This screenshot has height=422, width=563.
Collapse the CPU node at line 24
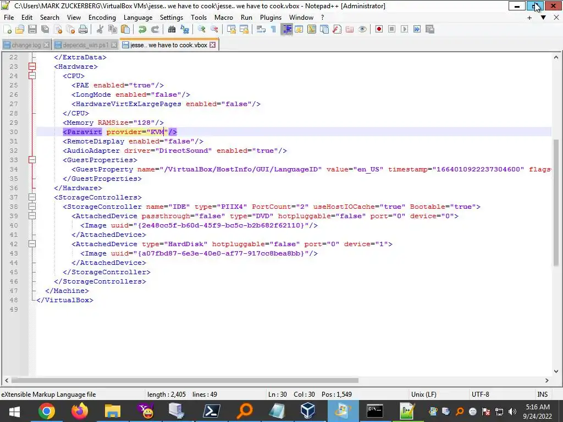(x=32, y=76)
